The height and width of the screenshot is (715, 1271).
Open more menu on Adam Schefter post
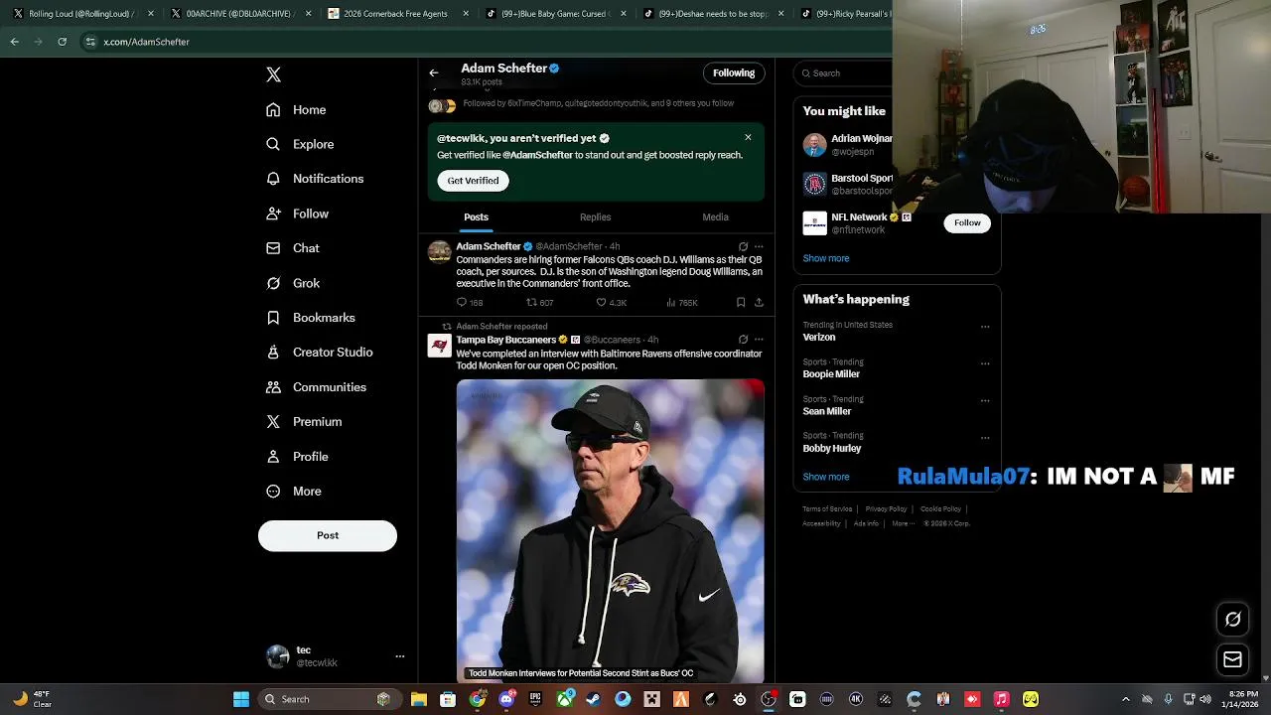[x=759, y=246]
